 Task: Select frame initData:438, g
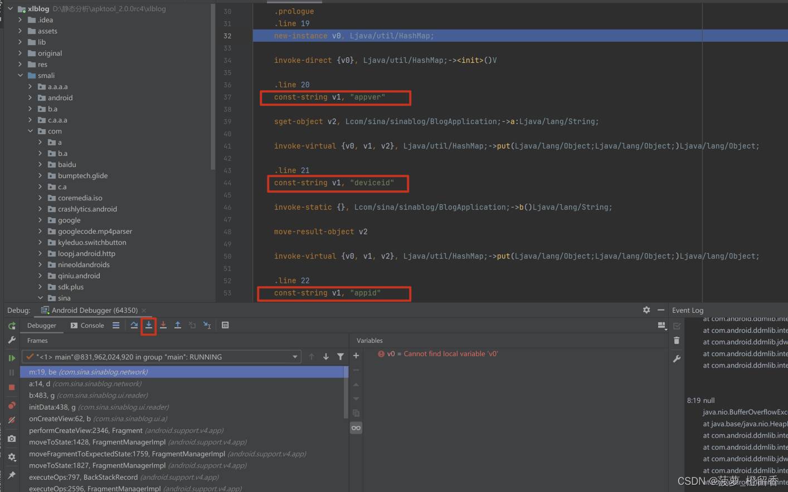[x=182, y=407]
